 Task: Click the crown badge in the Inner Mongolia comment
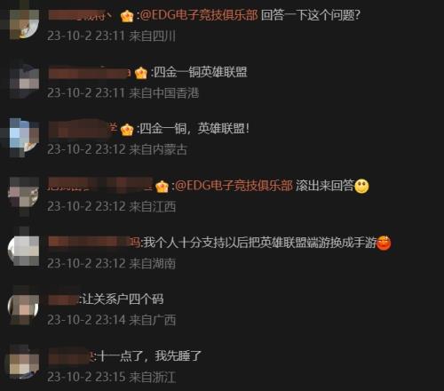127,130
